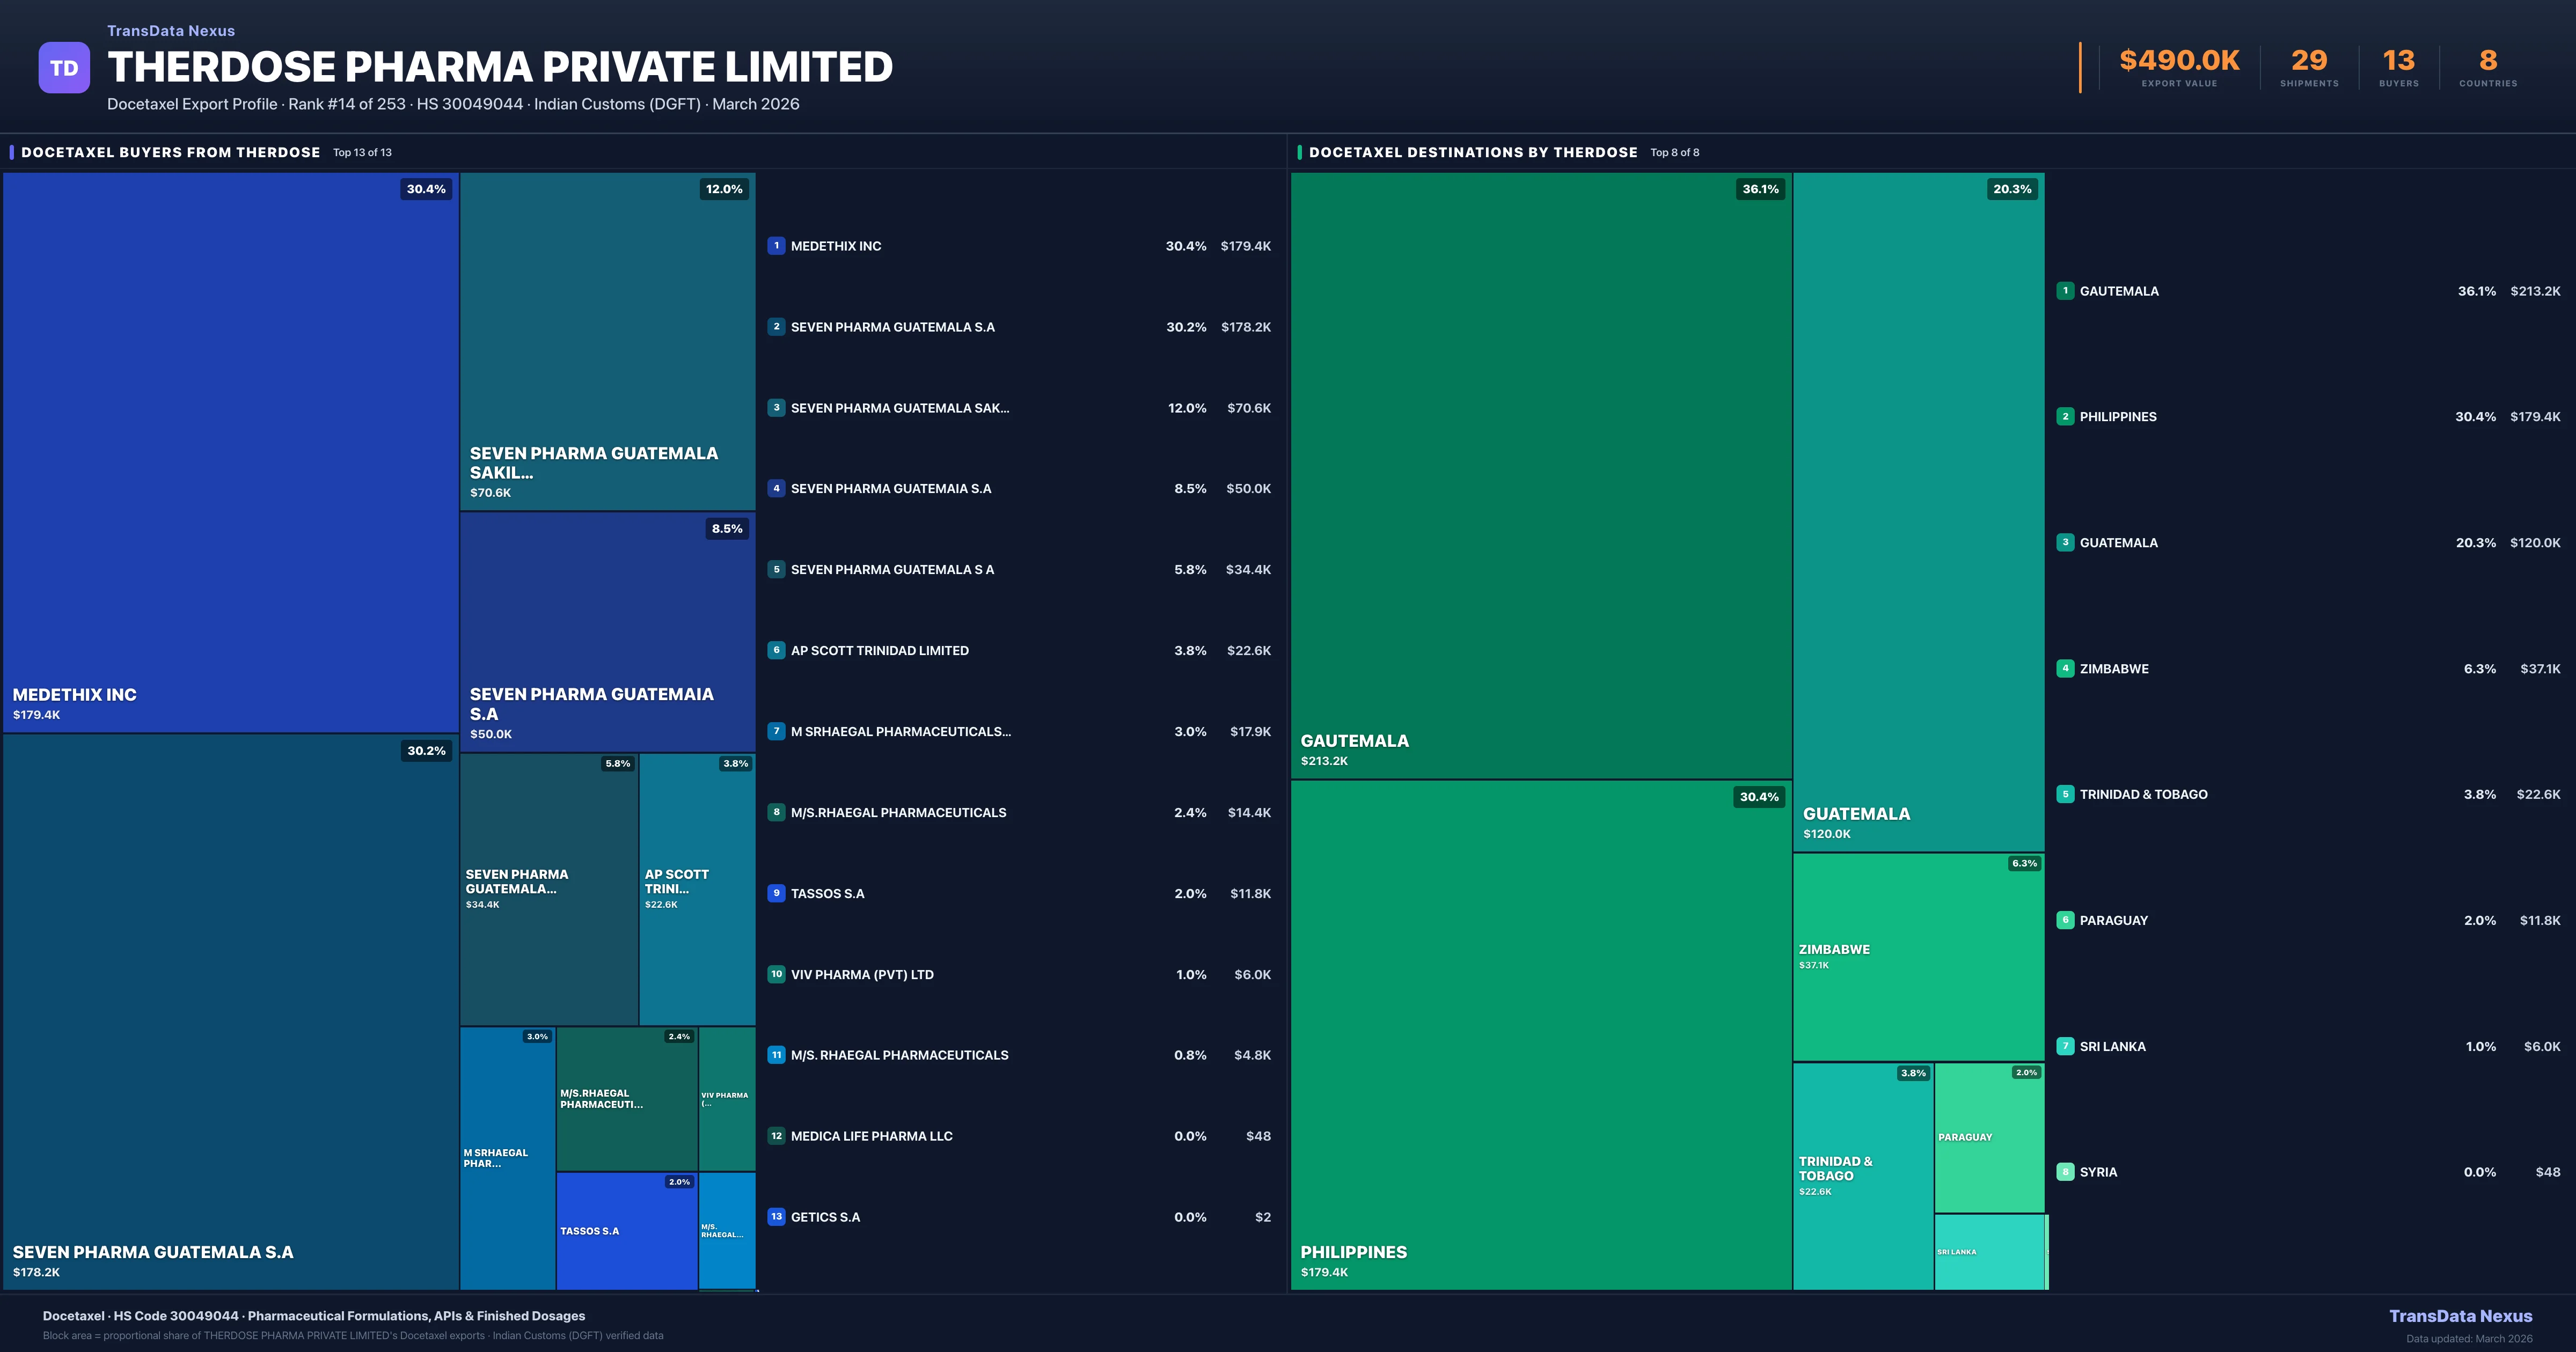The height and width of the screenshot is (1352, 2576).
Task: Click the rank 8 badge beside SYRIA
Action: [2065, 1172]
